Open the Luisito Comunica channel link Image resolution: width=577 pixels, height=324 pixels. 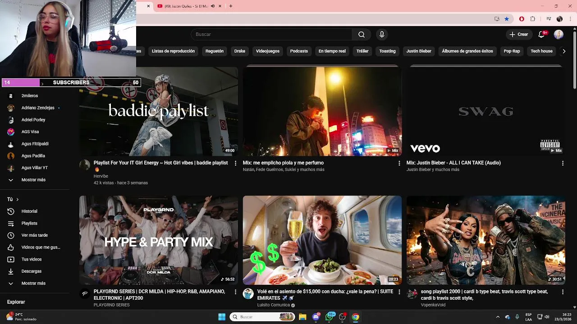274,305
